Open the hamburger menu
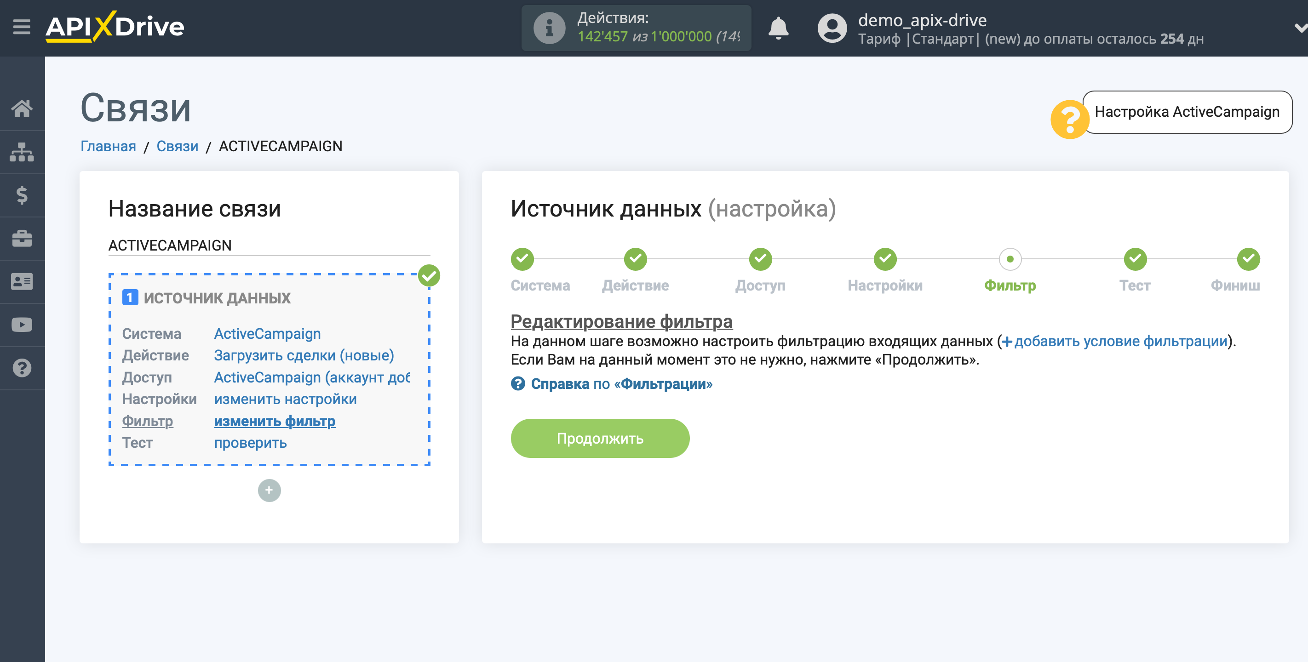The image size is (1308, 662). click(x=22, y=26)
